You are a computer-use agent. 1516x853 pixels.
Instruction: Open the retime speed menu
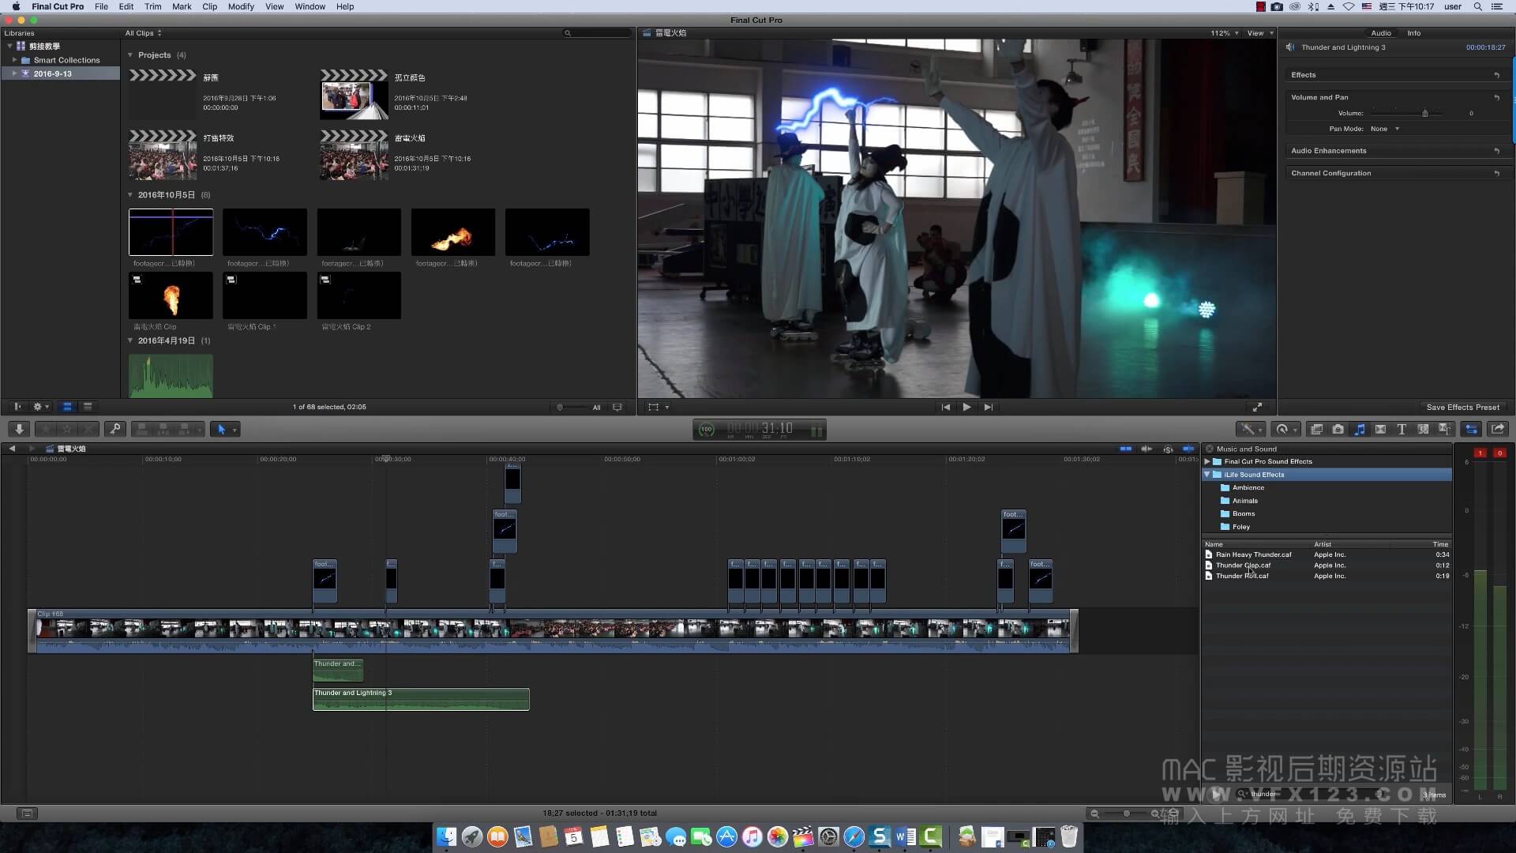point(1286,429)
